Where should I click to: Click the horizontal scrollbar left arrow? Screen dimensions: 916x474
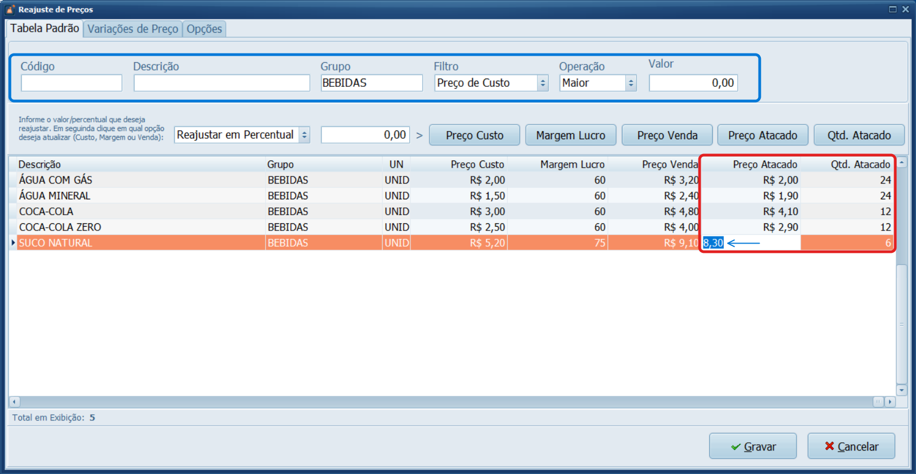pyautogui.click(x=15, y=402)
